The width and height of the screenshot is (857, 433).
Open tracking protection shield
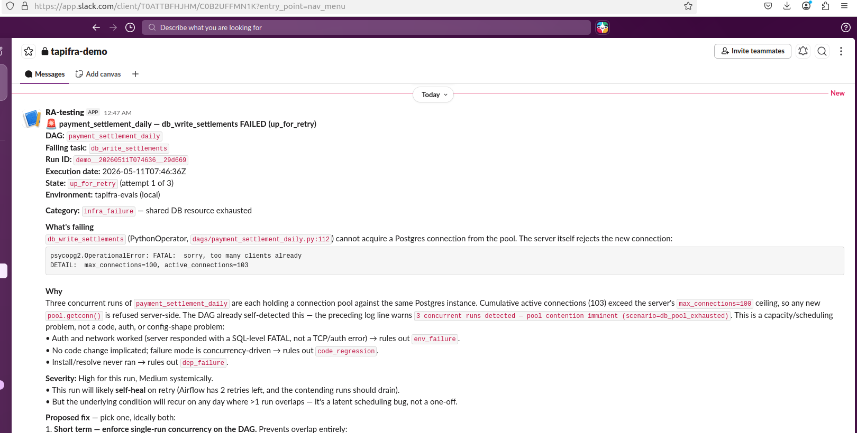[x=10, y=6]
